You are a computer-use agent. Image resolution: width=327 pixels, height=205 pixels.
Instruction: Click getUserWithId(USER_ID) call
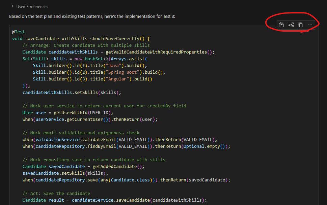point(82,112)
